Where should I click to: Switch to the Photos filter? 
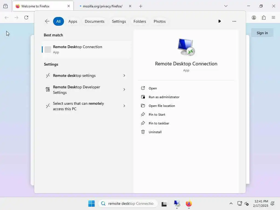click(x=159, y=21)
